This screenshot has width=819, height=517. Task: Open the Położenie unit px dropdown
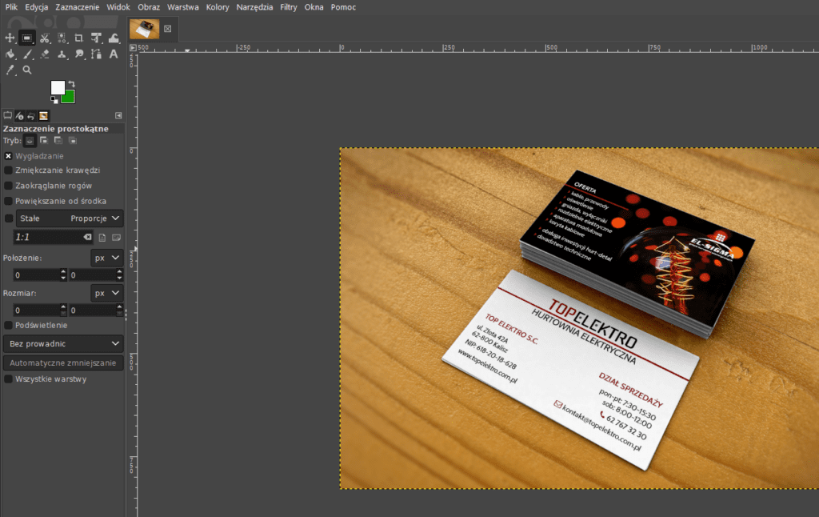107,258
